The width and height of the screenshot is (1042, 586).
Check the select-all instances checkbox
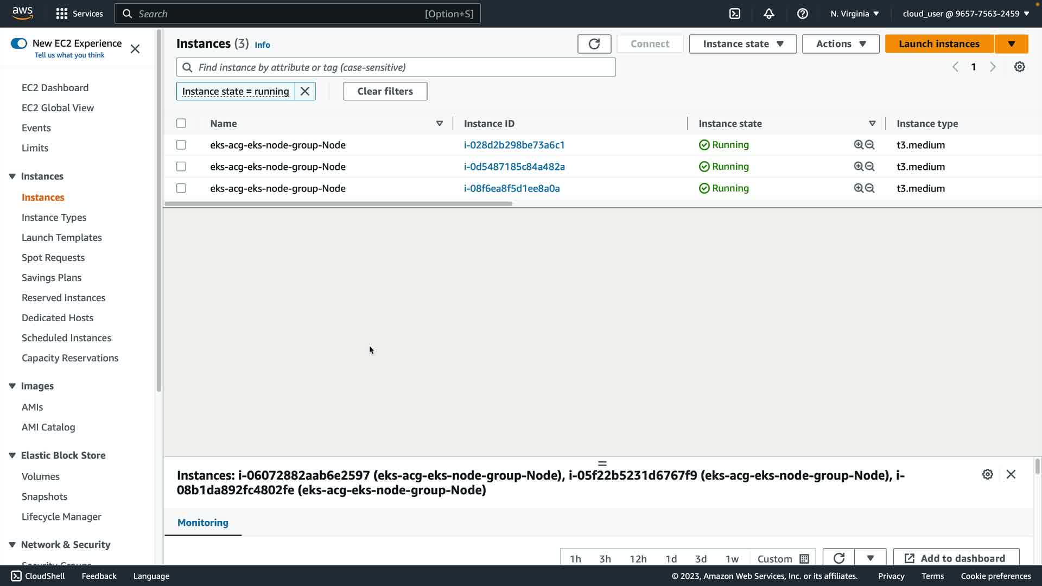click(x=181, y=124)
